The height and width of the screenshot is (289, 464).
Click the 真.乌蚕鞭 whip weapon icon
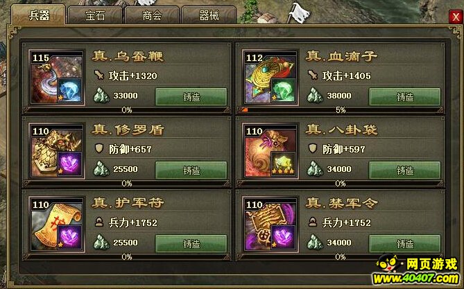pos(57,78)
